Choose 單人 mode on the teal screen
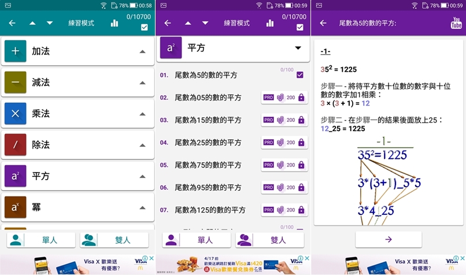Image resolution: width=466 pixels, height=275 pixels. pos(41,240)
